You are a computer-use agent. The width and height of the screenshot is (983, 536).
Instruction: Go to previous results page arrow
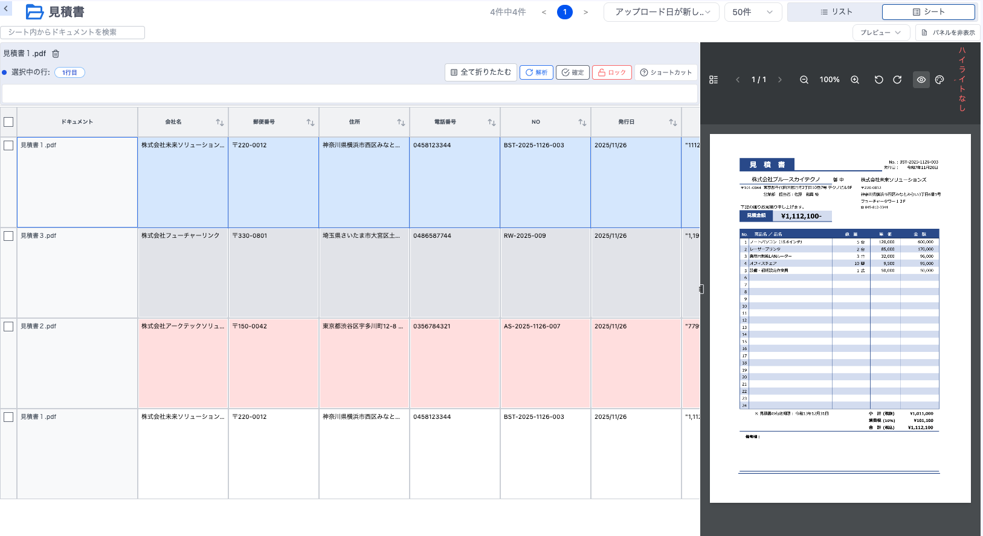(544, 12)
